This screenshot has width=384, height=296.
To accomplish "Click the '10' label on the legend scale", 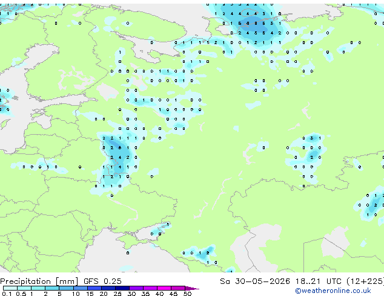I will (76, 294).
